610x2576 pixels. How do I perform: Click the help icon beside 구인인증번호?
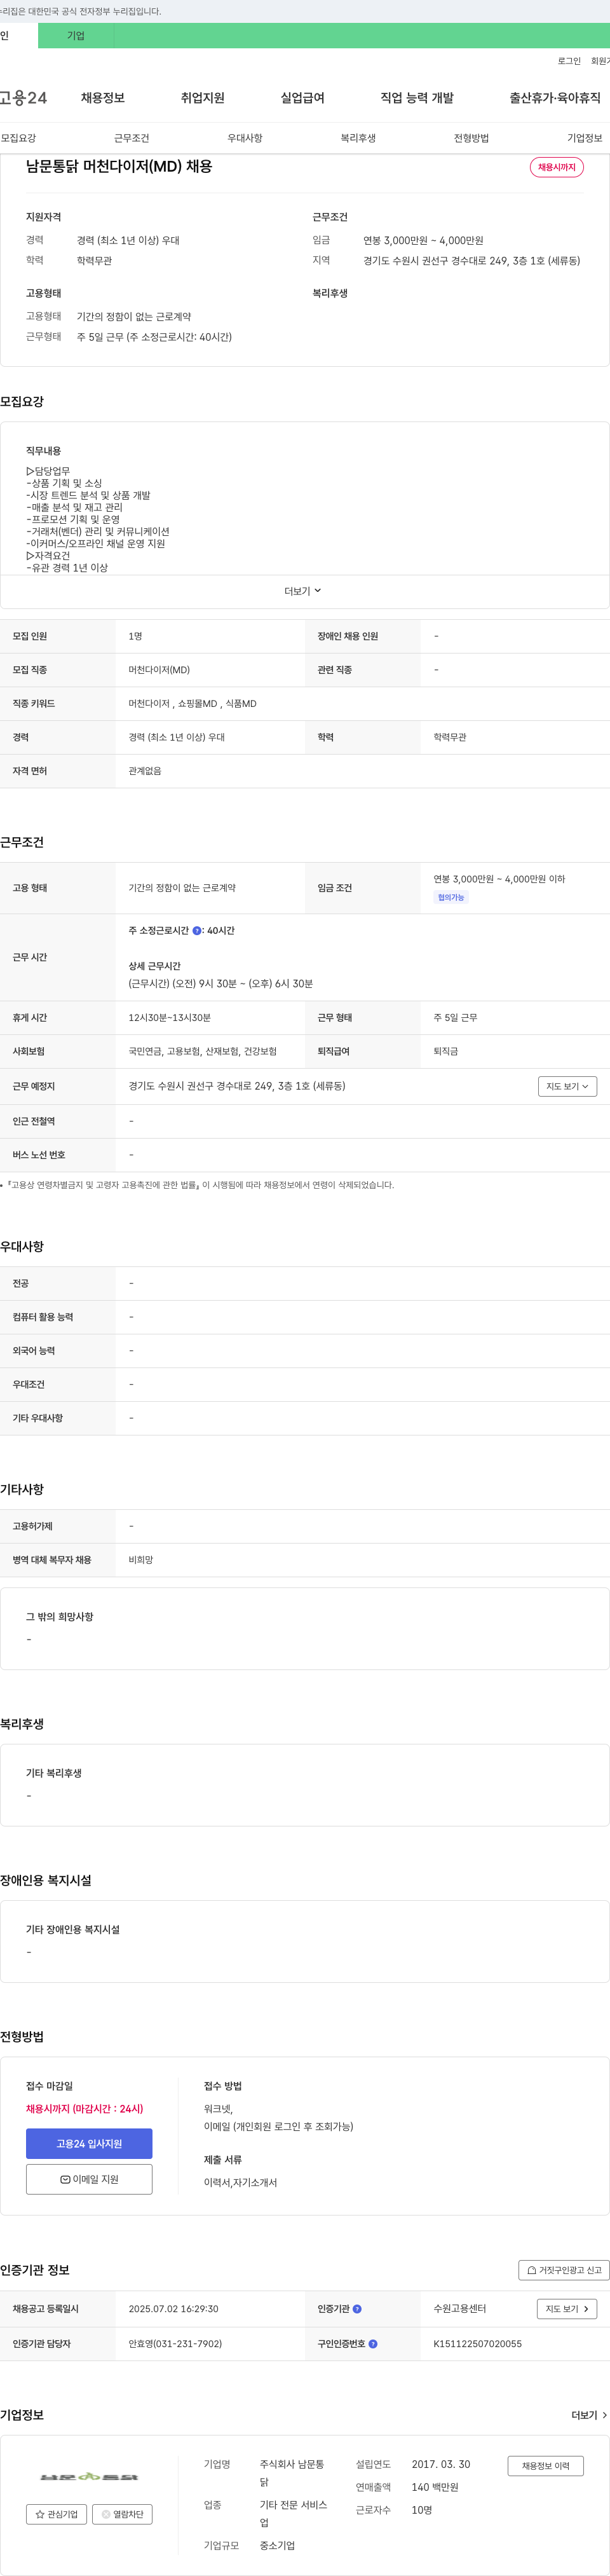373,2344
